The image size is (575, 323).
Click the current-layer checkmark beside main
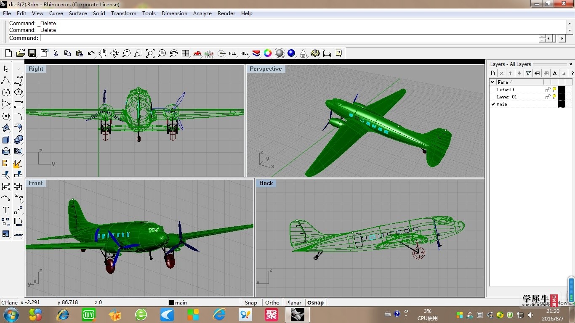[x=493, y=104]
